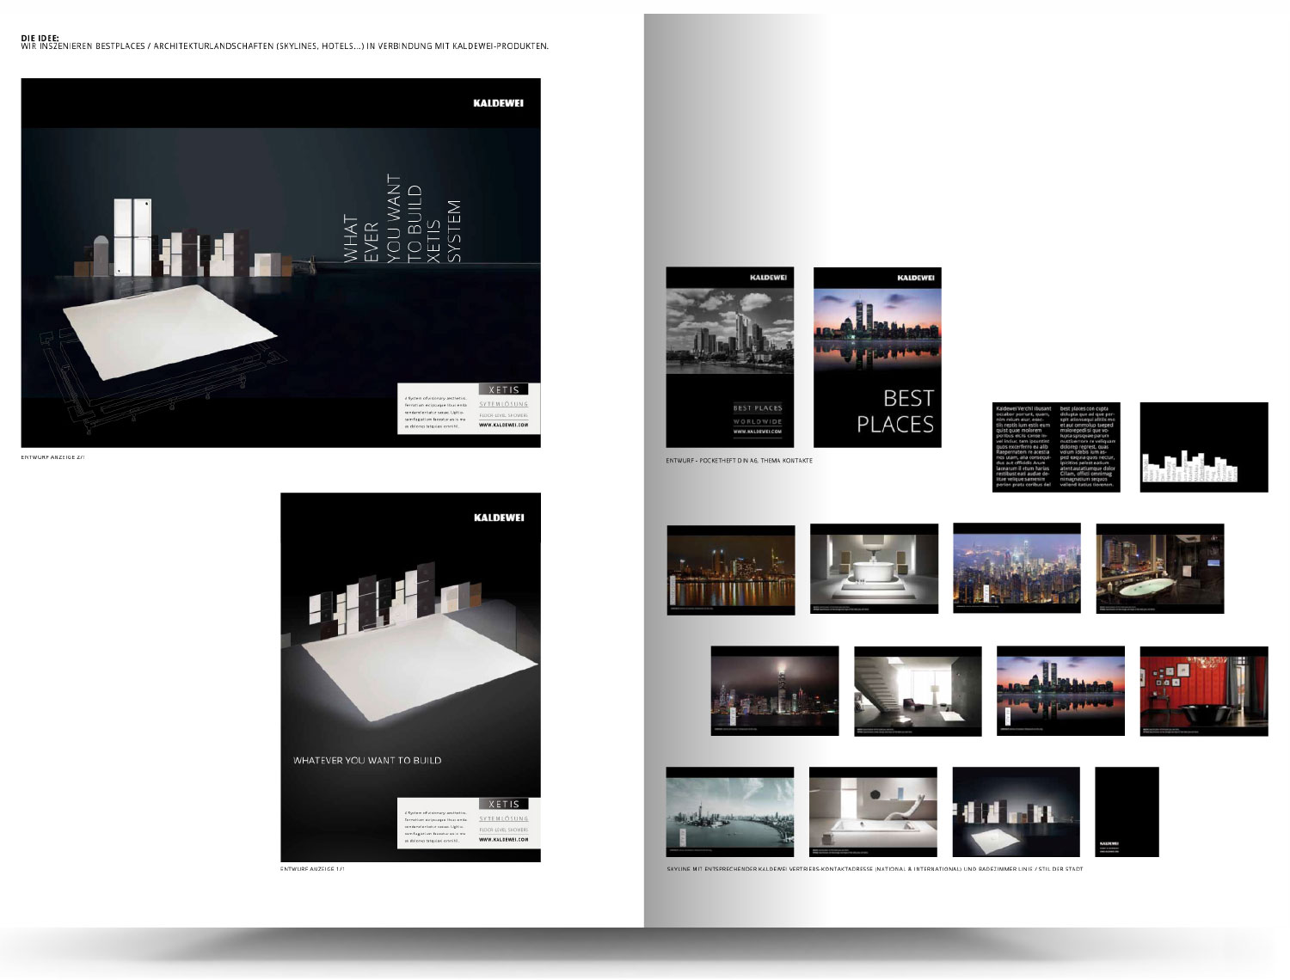Open the black two-column text page
Image resolution: width=1290 pixels, height=980 pixels.
coord(1057,447)
